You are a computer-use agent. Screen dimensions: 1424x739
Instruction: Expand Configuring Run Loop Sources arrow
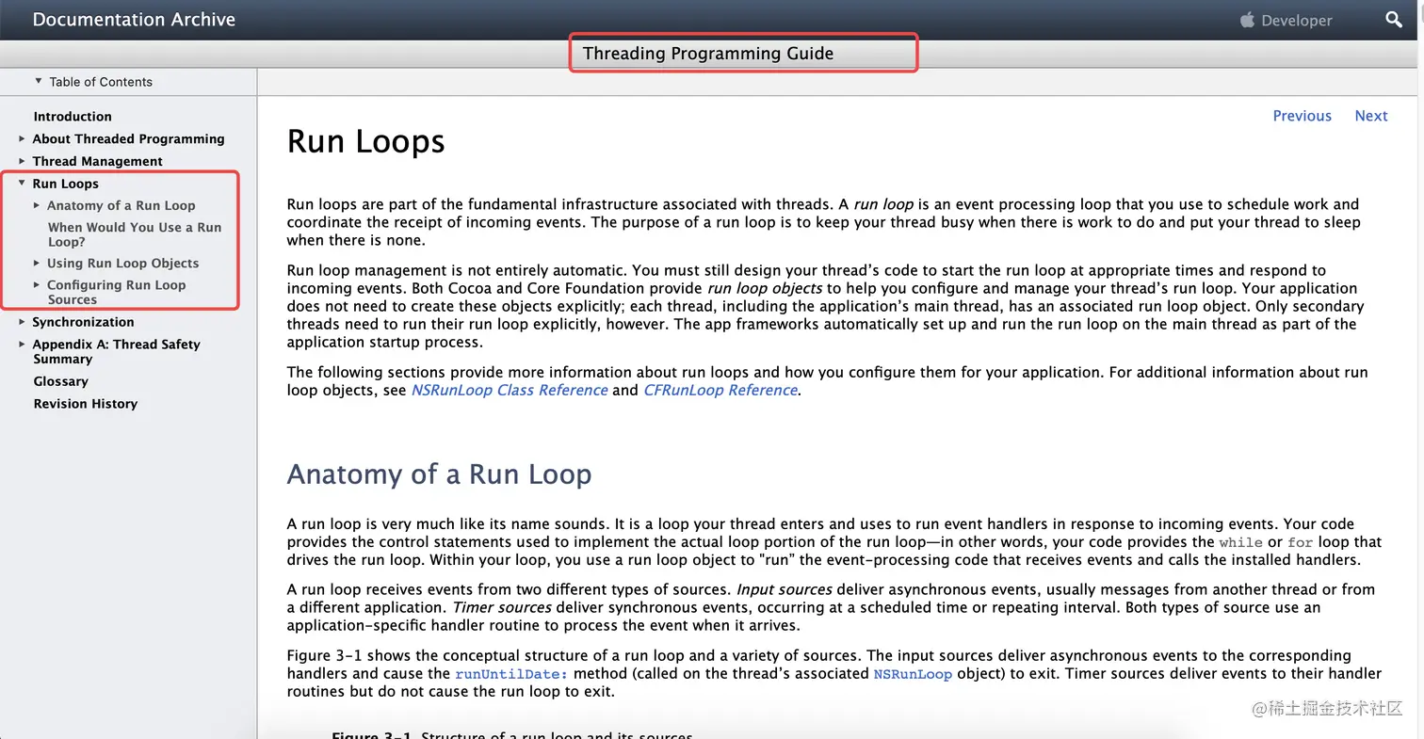pyautogui.click(x=37, y=284)
